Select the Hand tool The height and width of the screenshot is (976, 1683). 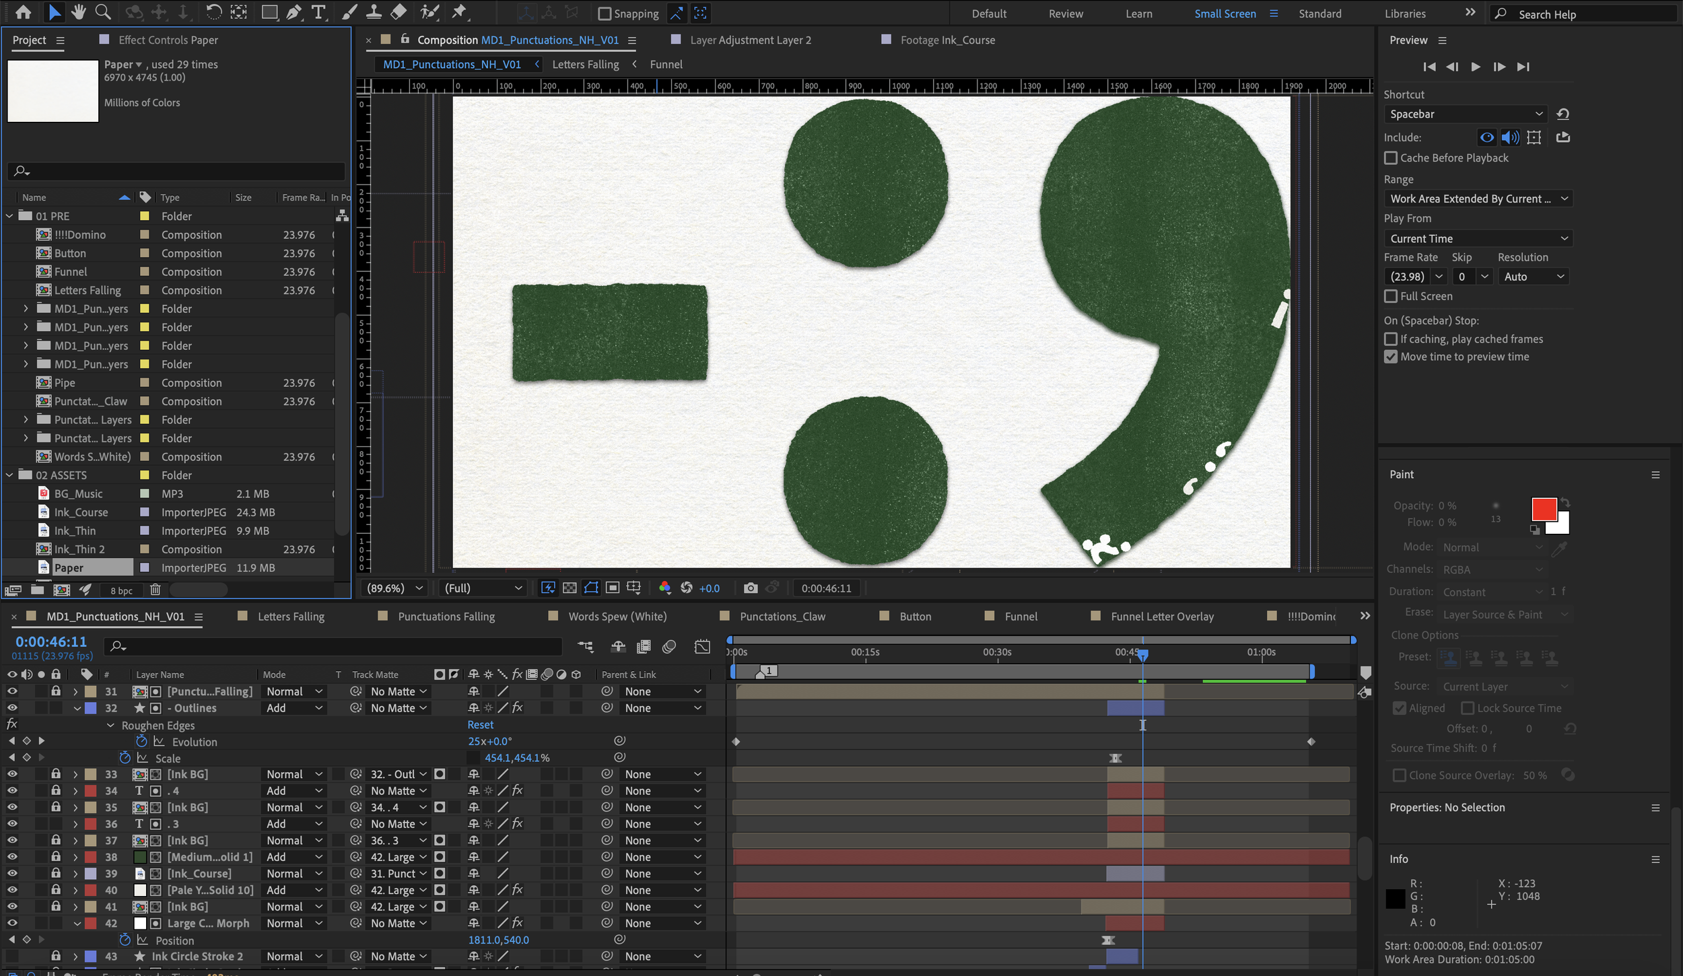click(78, 12)
